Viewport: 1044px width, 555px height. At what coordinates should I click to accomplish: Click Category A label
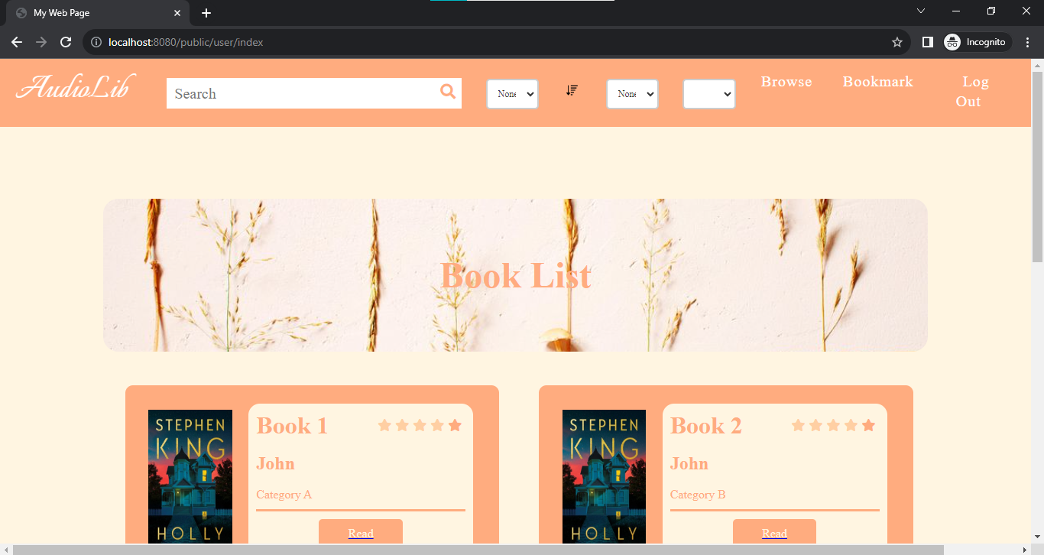pyautogui.click(x=284, y=495)
